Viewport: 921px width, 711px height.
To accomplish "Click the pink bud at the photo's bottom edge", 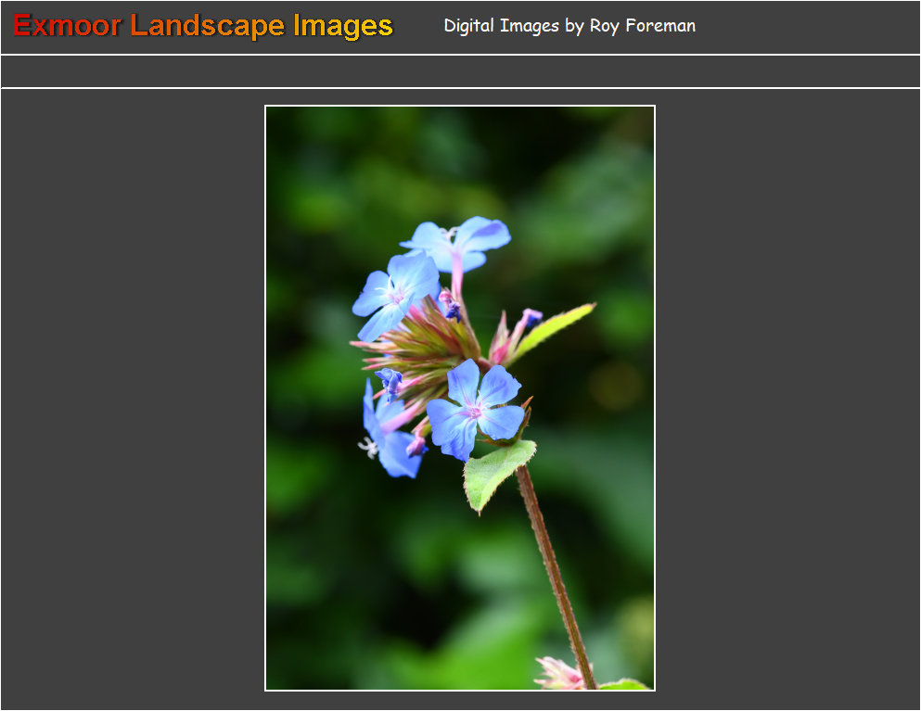I will click(x=559, y=674).
